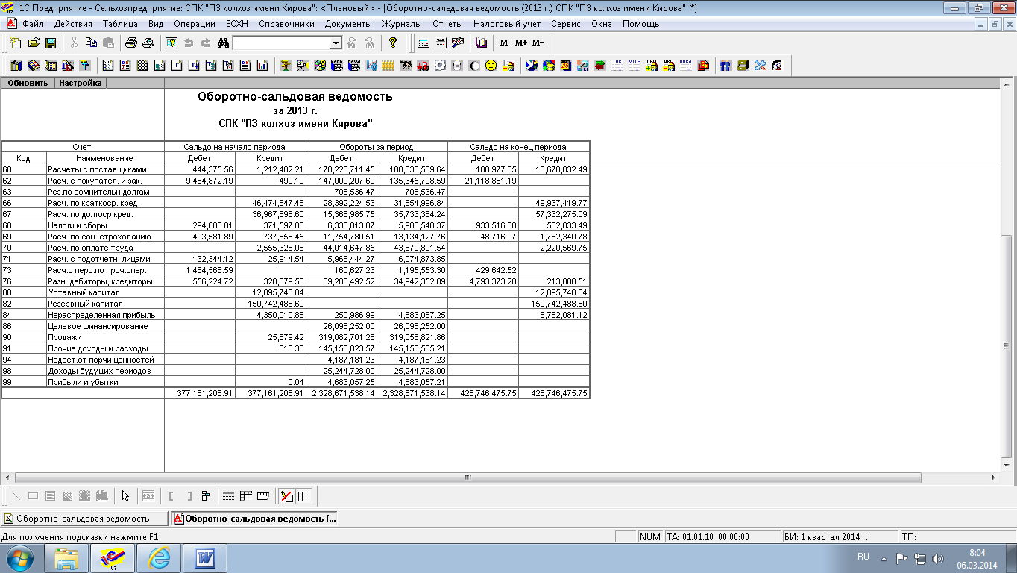Click the search text input field
The width and height of the screenshot is (1017, 573).
coord(282,43)
